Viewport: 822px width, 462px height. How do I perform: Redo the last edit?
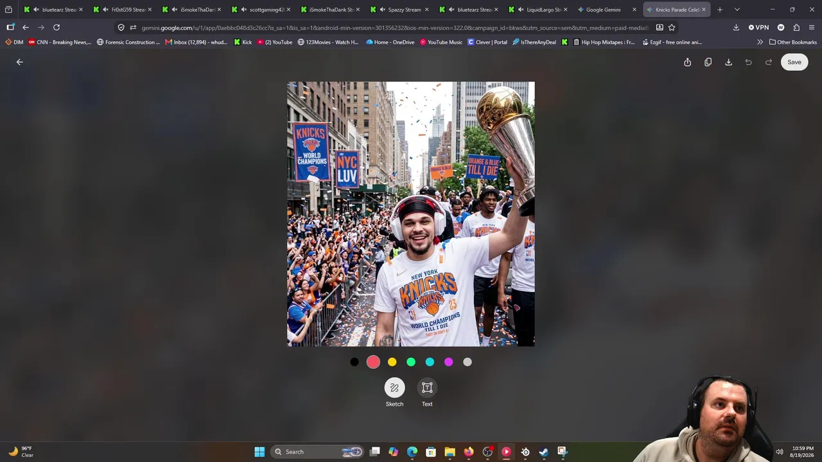[769, 62]
